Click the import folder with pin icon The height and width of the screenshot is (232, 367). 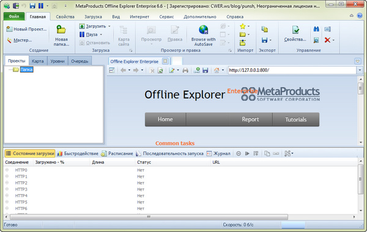point(242,43)
